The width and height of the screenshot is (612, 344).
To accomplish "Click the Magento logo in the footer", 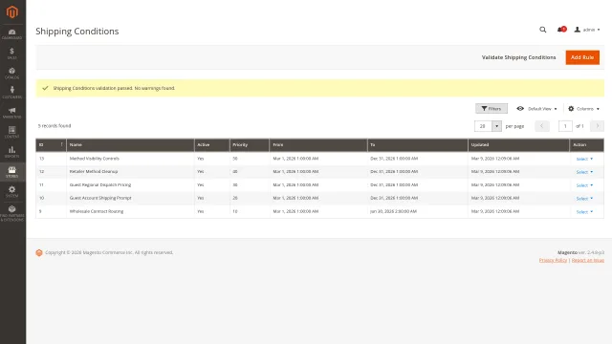I will click(x=39, y=252).
